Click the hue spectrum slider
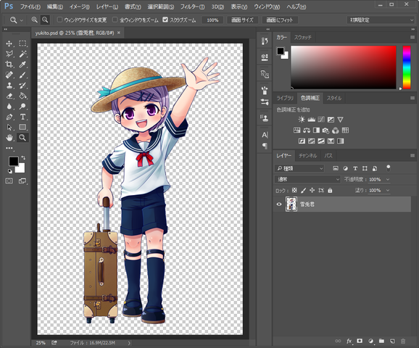Screen dimensions: 419x348 coord(407,67)
